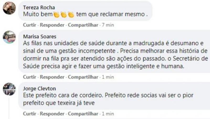Open Jorge Clevton's profile picture
Image resolution: width=210 pixels, height=119 pixels.
coord(9,89)
